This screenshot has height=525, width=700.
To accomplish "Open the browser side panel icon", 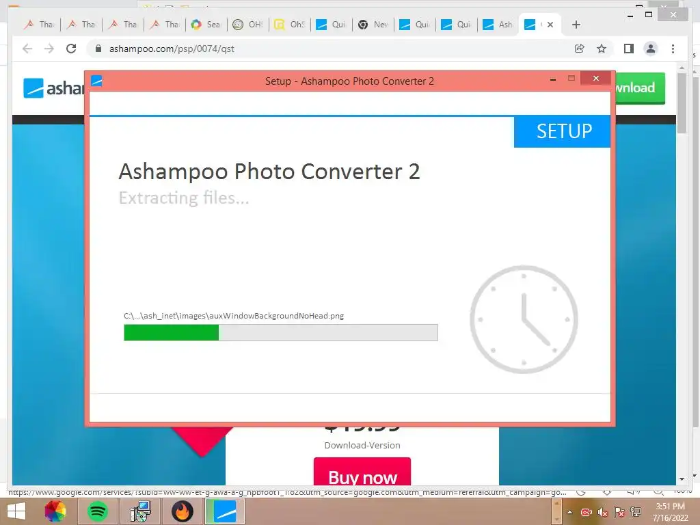I will pyautogui.click(x=629, y=49).
